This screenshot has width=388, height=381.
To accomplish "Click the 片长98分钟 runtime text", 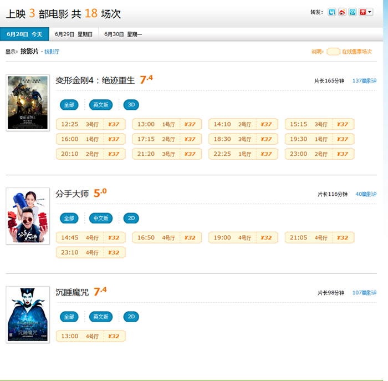I will pos(331,293).
